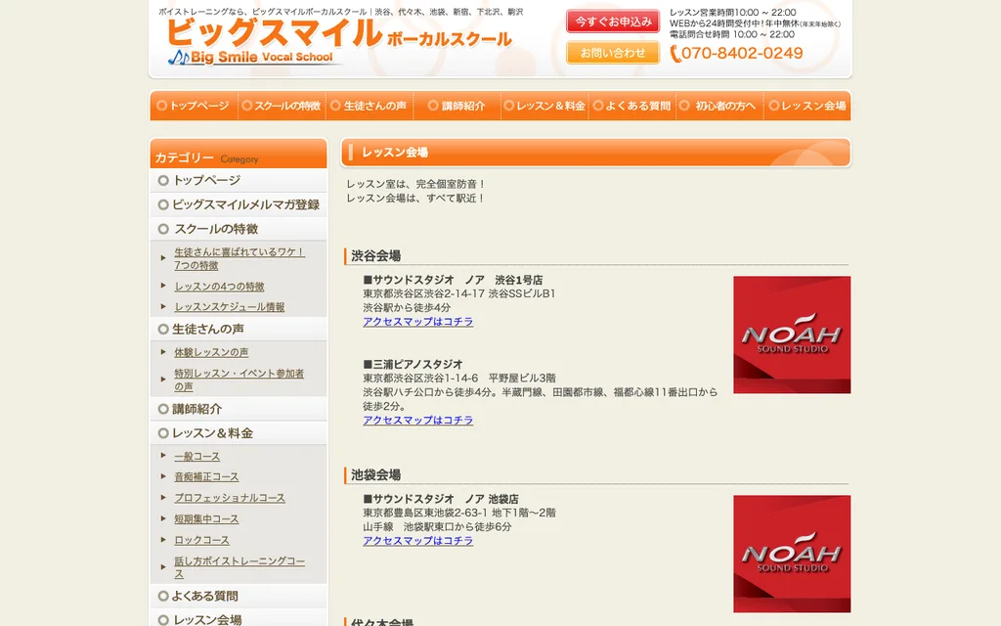1001x626 pixels.
Task: Click the address 東京都渋谷区渋谷2-14-17 渋谷SSビルB1
Action: [459, 293]
